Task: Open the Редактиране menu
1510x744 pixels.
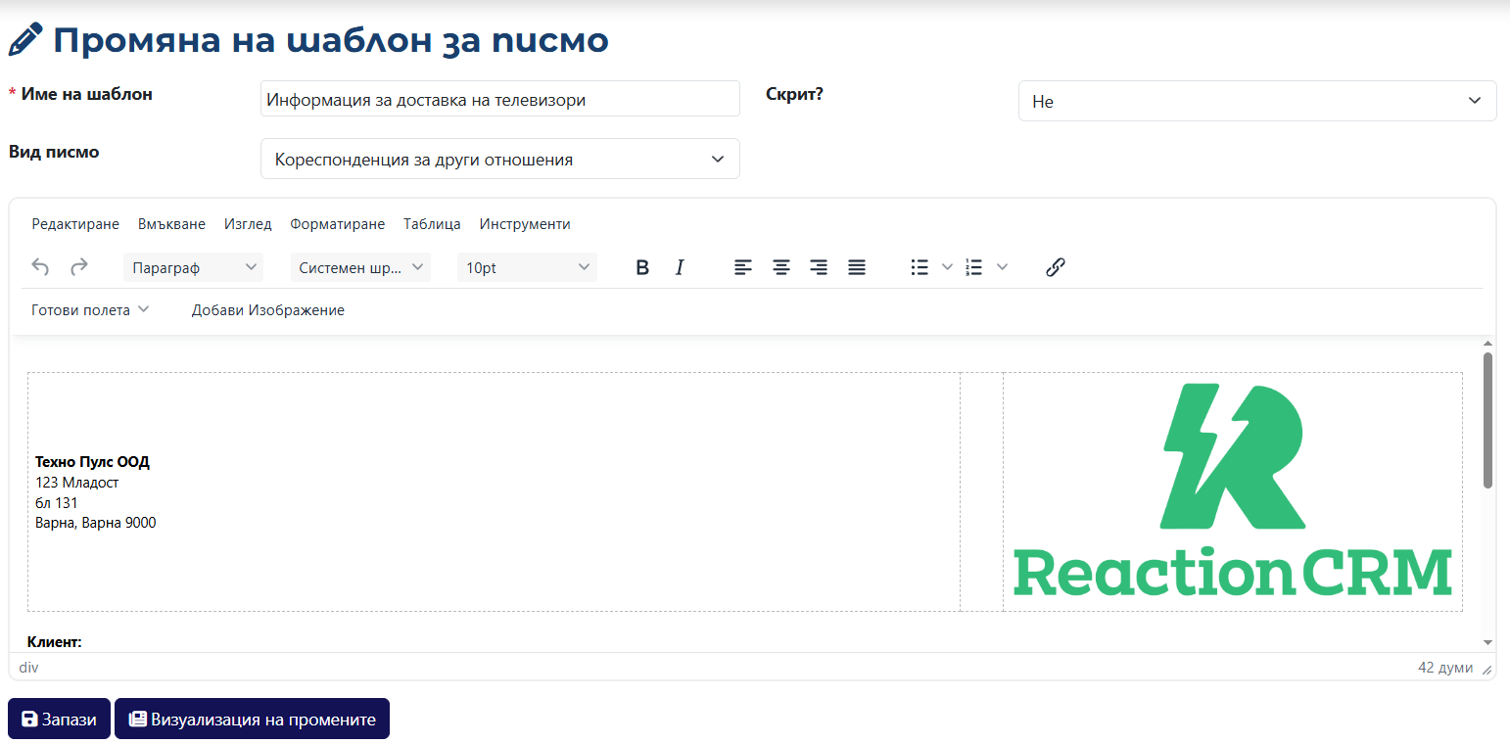Action: [75, 224]
